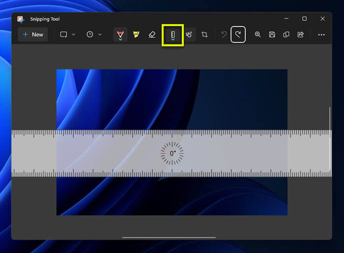Open the snipping mode dropdown

tap(67, 34)
